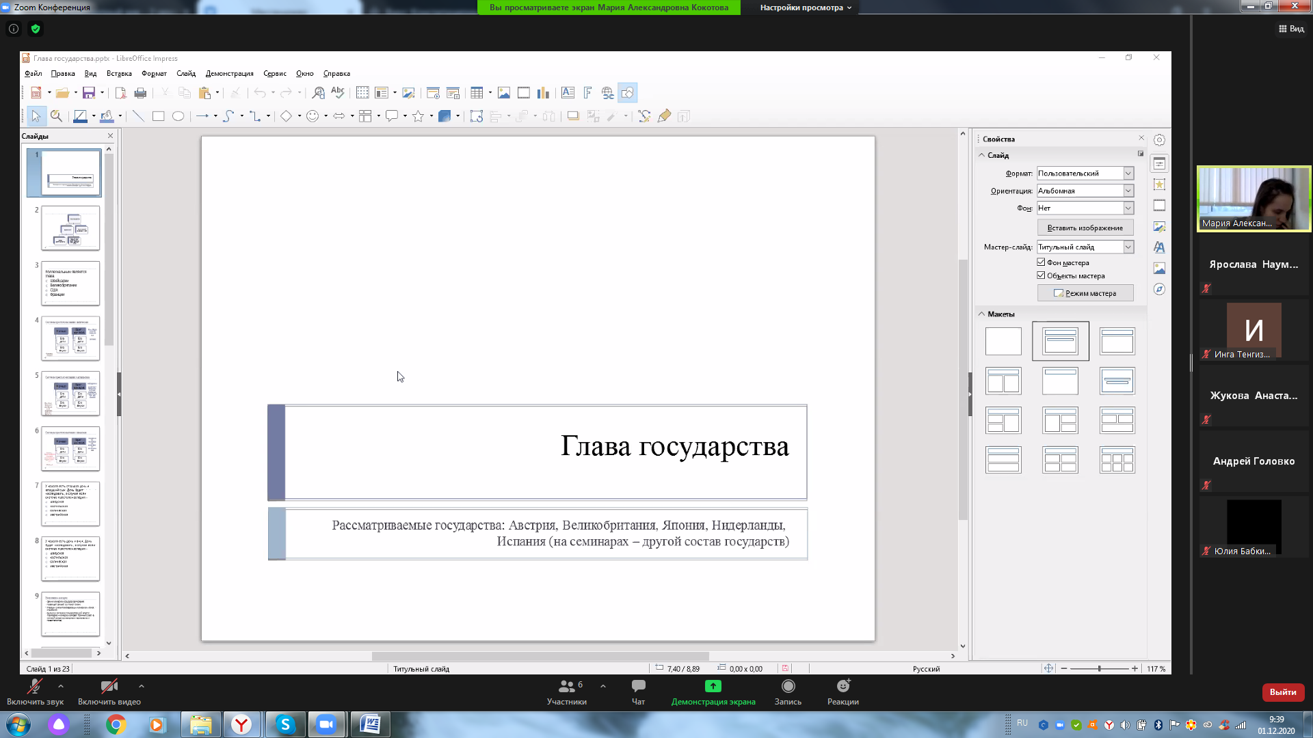Click the Find and Replace icon
The height and width of the screenshot is (738, 1313).
pyautogui.click(x=319, y=93)
